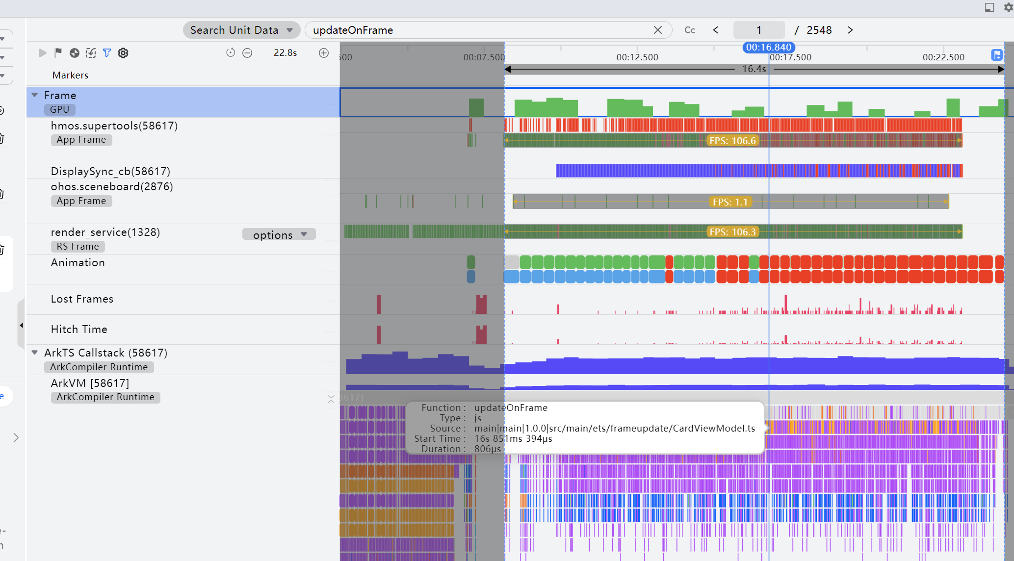
Task: Open the first dropdown arrow in the left panel
Action: click(2, 39)
